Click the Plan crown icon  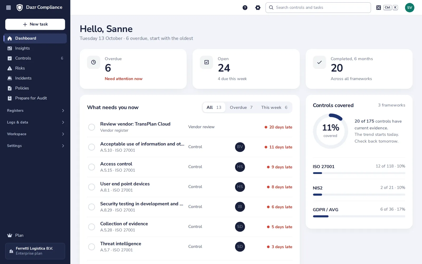10,235
